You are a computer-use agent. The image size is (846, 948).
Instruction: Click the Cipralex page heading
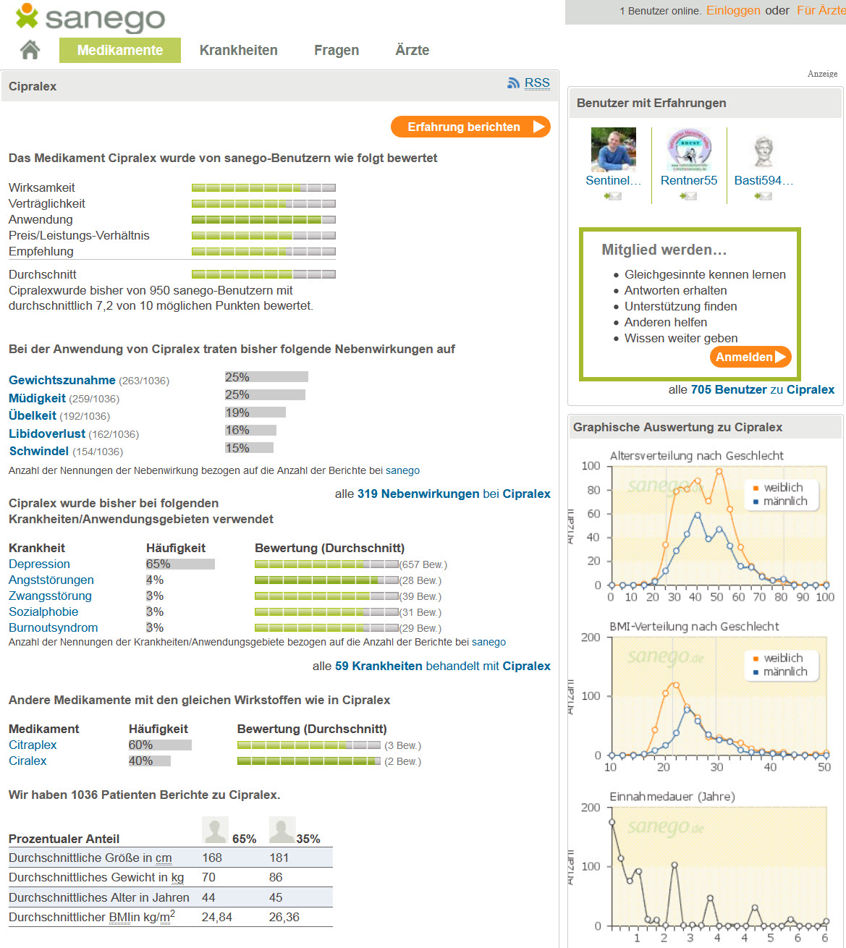(33, 86)
